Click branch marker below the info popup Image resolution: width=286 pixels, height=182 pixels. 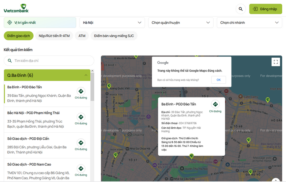point(191,156)
